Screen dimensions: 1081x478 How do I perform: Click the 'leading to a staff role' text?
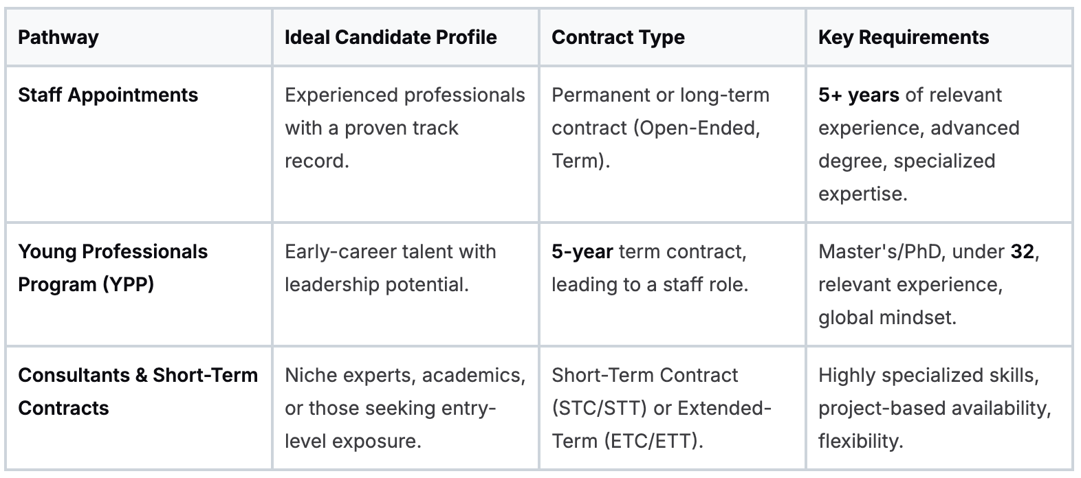[649, 284]
